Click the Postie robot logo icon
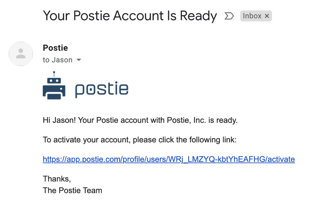327x209 pixels. pyautogui.click(x=54, y=86)
